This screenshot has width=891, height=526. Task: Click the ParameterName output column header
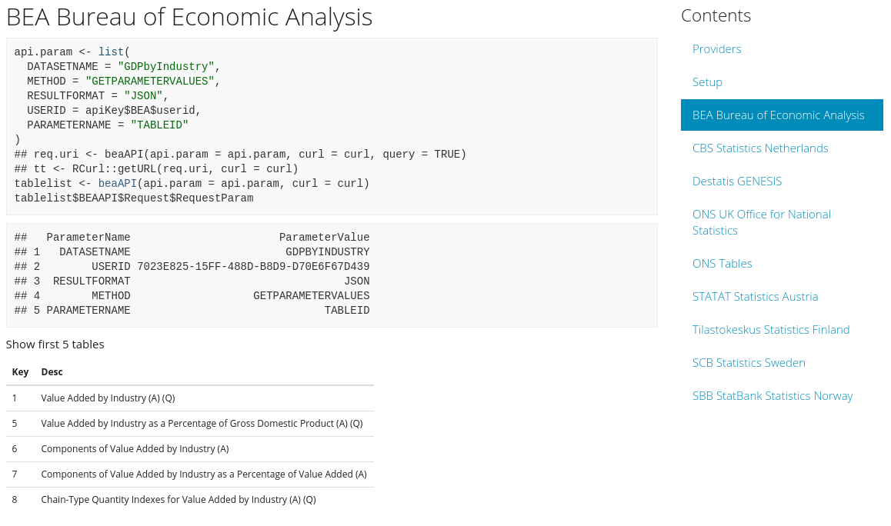point(88,237)
